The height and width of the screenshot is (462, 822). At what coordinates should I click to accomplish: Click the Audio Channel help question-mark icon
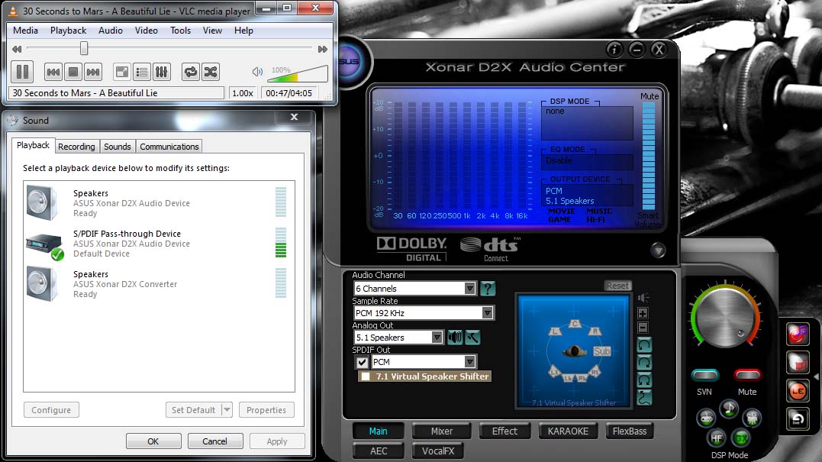tap(488, 289)
